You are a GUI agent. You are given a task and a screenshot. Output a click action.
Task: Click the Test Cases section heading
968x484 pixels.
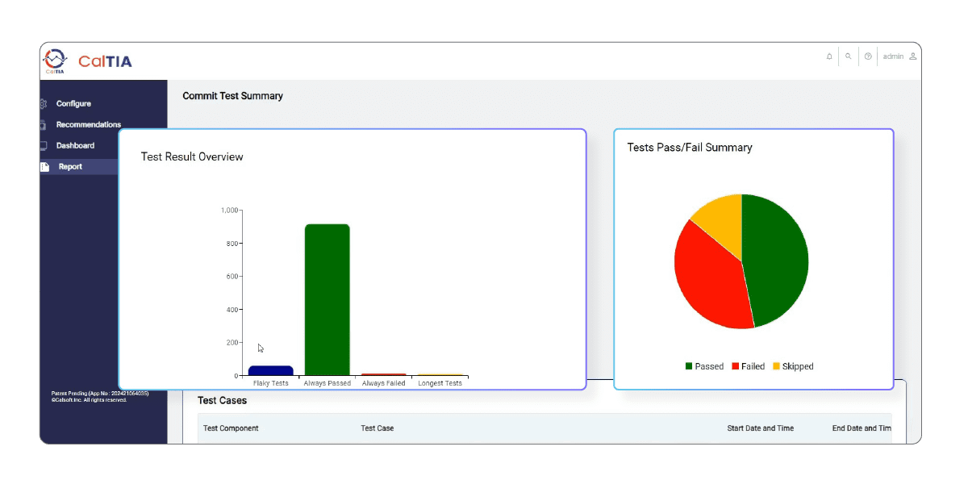point(223,400)
